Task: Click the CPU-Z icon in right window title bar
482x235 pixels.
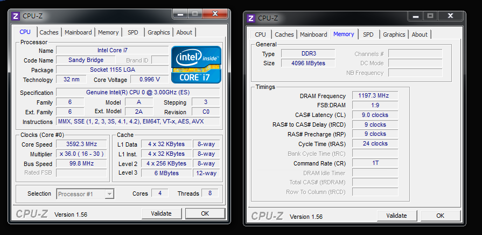Action: coord(251,18)
